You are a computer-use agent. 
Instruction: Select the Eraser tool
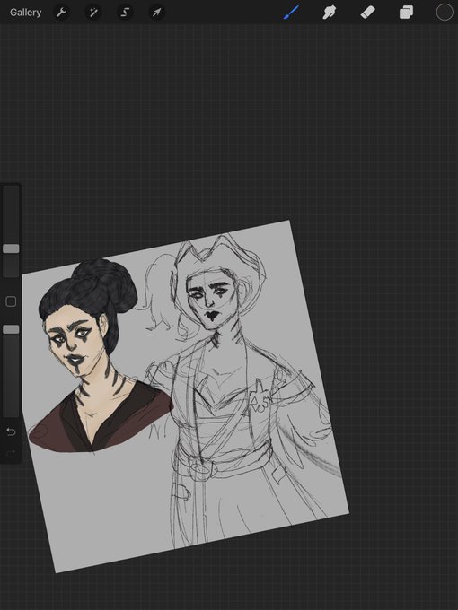(367, 13)
